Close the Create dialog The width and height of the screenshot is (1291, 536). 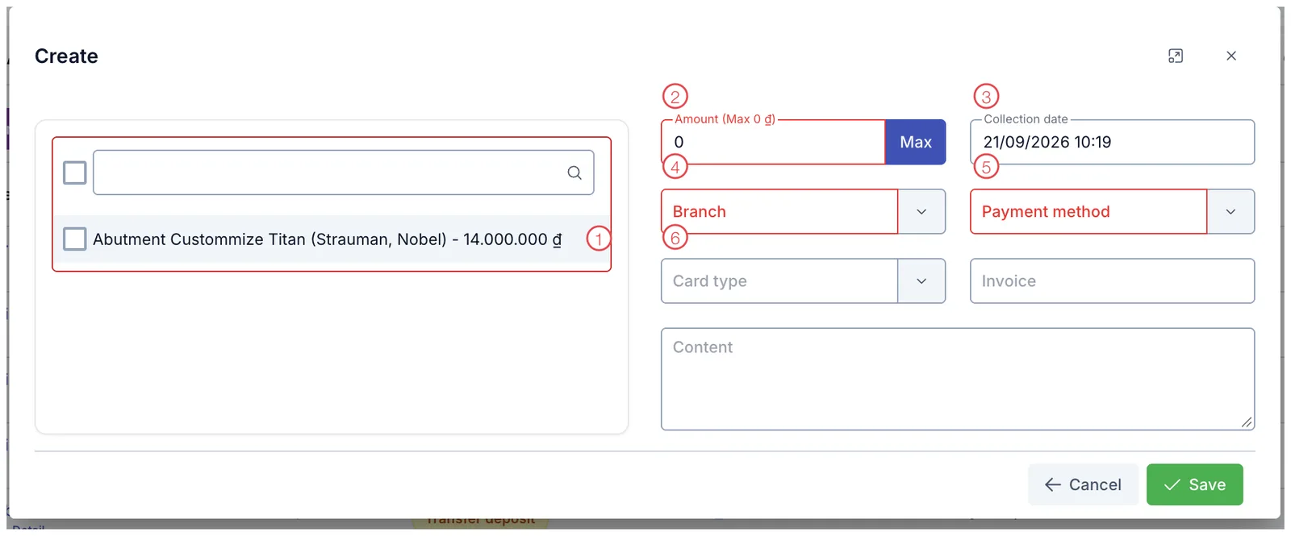tap(1231, 56)
